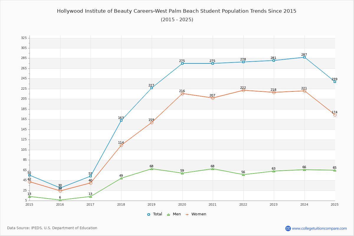The width and height of the screenshot is (354, 236).
Task: Click the Men 2021 data point 68
Action: pyautogui.click(x=213, y=169)
